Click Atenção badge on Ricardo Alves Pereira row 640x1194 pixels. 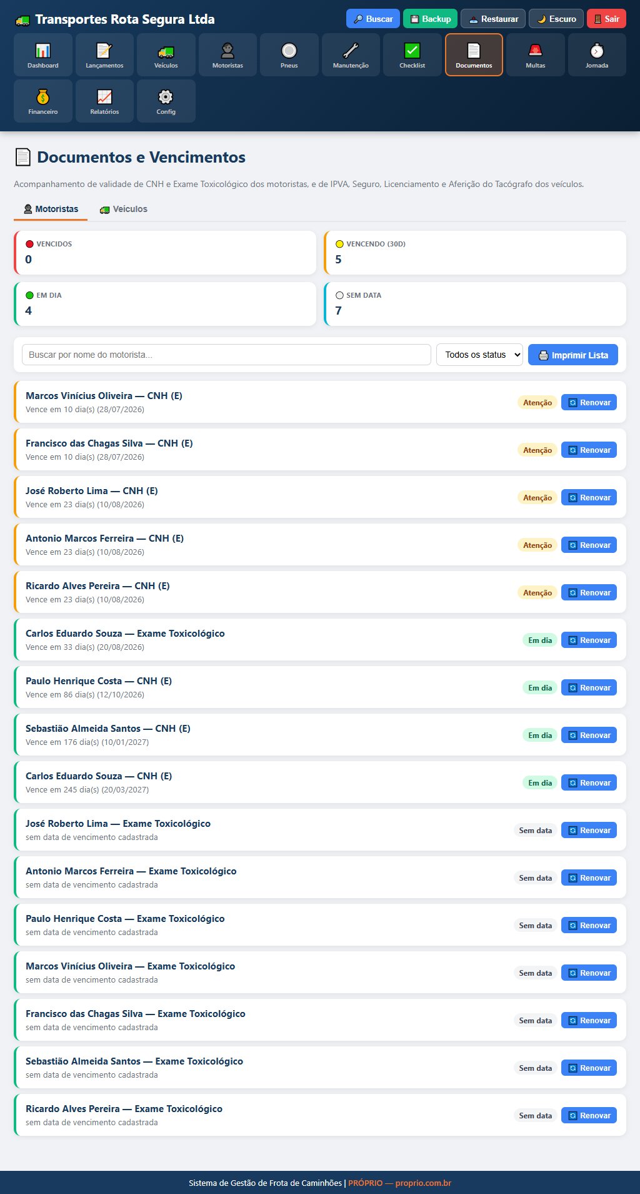click(537, 592)
